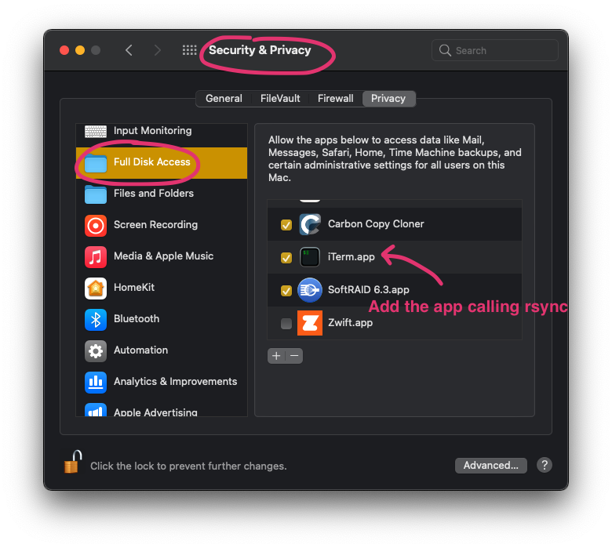612x548 pixels.
Task: Show all preferences grid icon
Action: [x=190, y=50]
